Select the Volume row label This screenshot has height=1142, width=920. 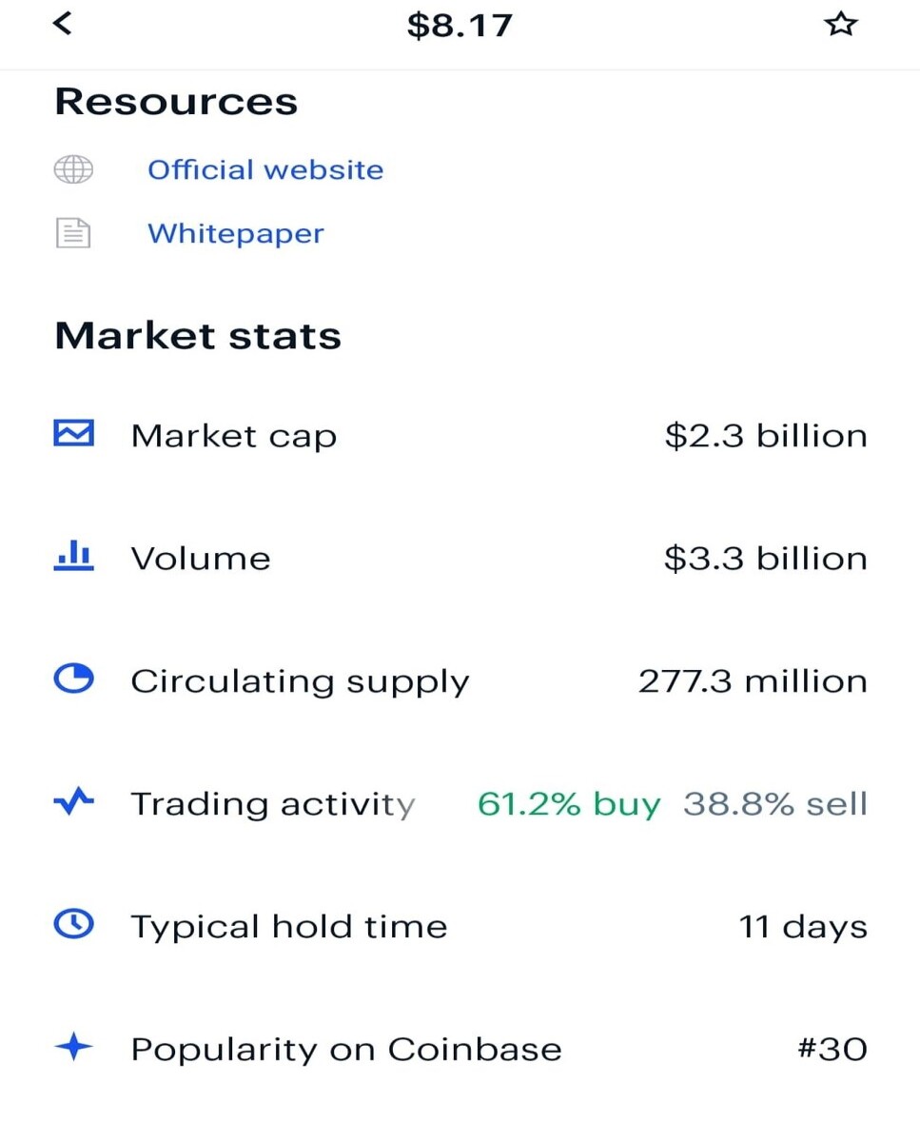(201, 559)
